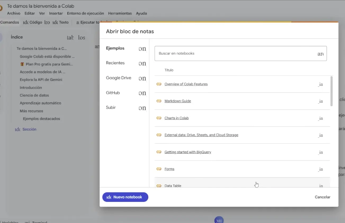
Task: Select Explora la API de Gemini entry
Action: pos(41,80)
